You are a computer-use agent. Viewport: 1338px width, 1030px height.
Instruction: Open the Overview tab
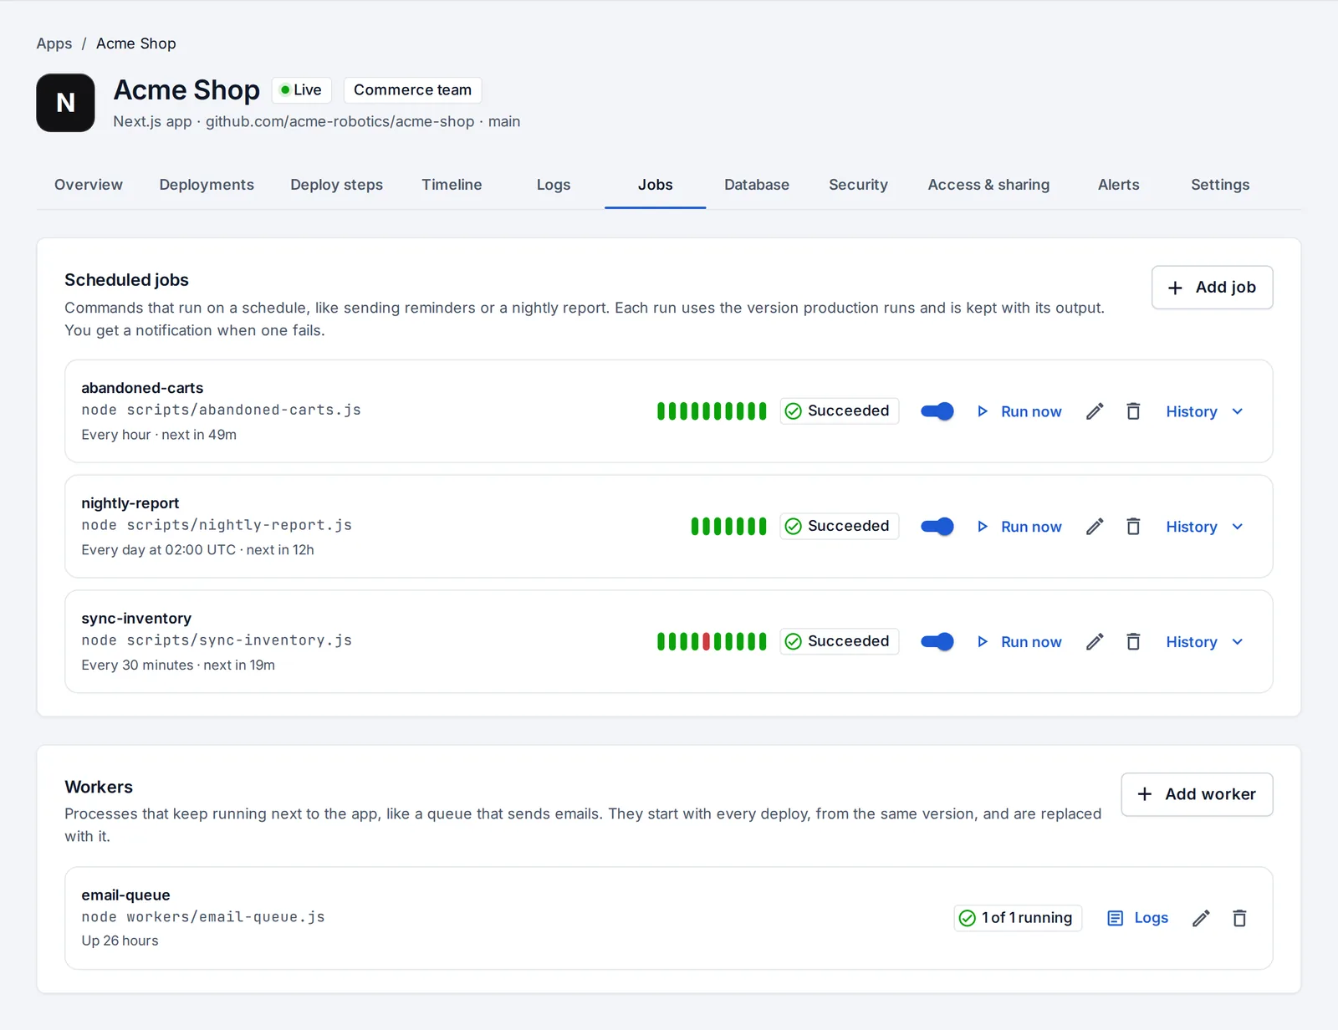89,185
